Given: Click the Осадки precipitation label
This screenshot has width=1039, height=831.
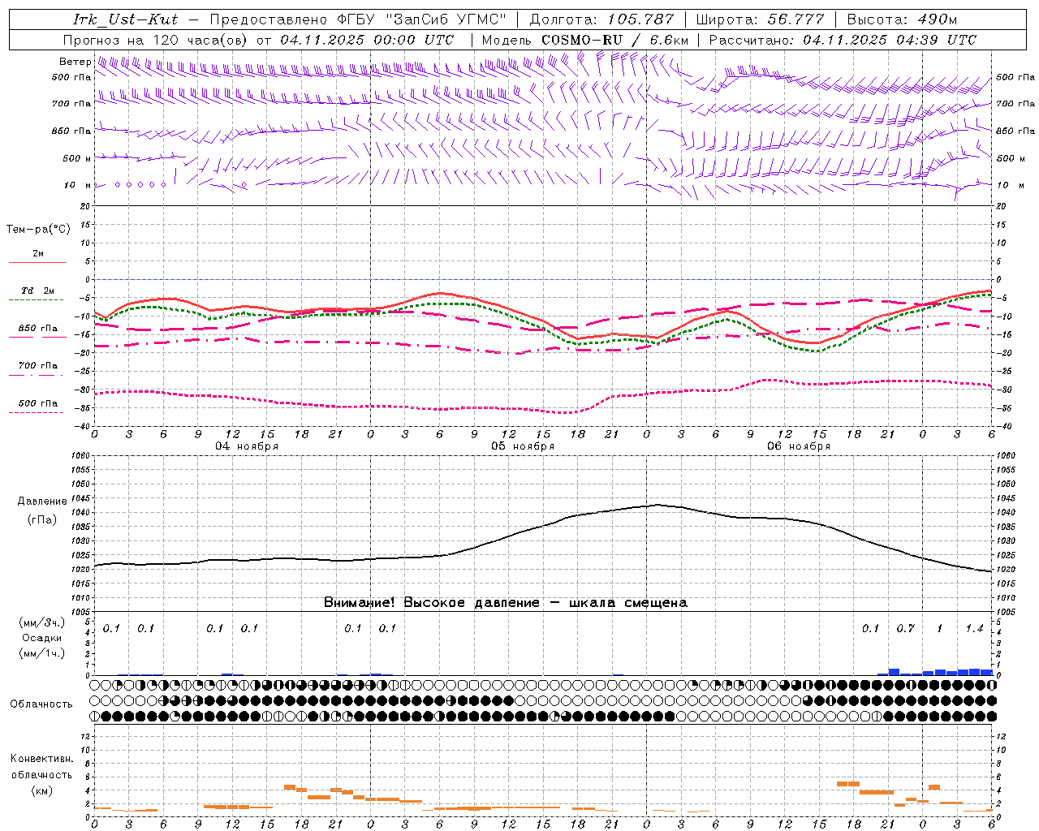Looking at the screenshot, I should (41, 638).
